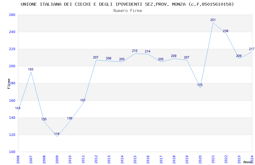Screen dimensions: 255x165
Task: Click the x-axis year 2017
Action: point(161,159)
